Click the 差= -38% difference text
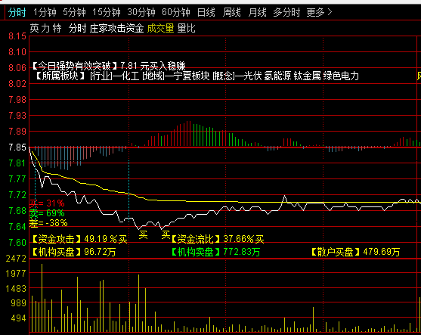Viewport: 421px width, 335px height. click(x=48, y=223)
